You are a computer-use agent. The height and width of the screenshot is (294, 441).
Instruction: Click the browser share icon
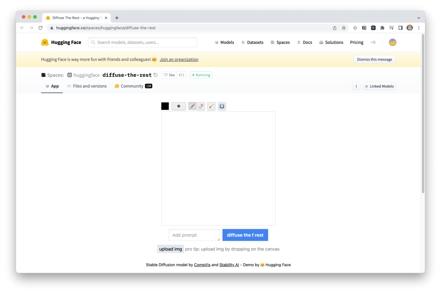(335, 28)
